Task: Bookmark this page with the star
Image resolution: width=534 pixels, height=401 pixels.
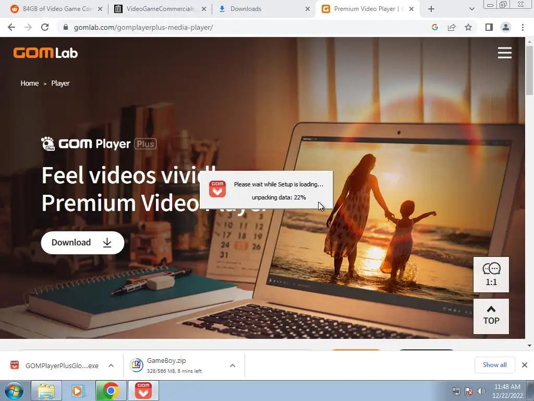Action: (x=468, y=27)
